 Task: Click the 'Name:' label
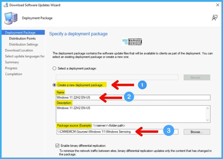(60, 92)
